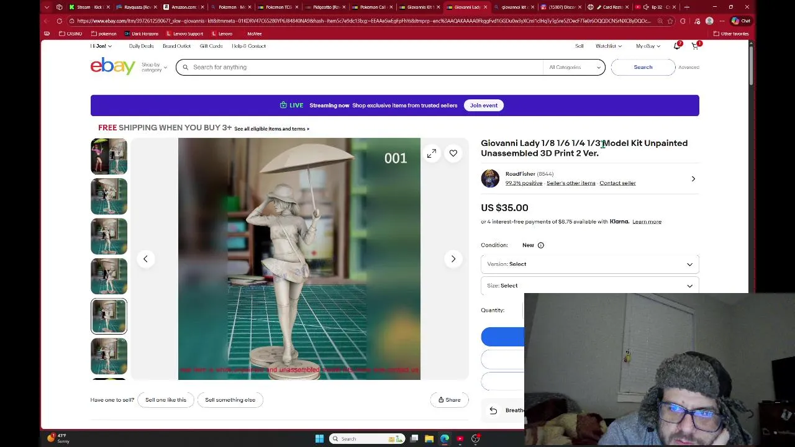Click in eBay search field
Image resolution: width=795 pixels, height=447 pixels.
[x=360, y=67]
